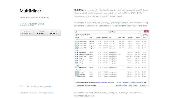
Task: Toggle the Stratum Proxy checkbox
Action: pyautogui.click(x=76, y=67)
